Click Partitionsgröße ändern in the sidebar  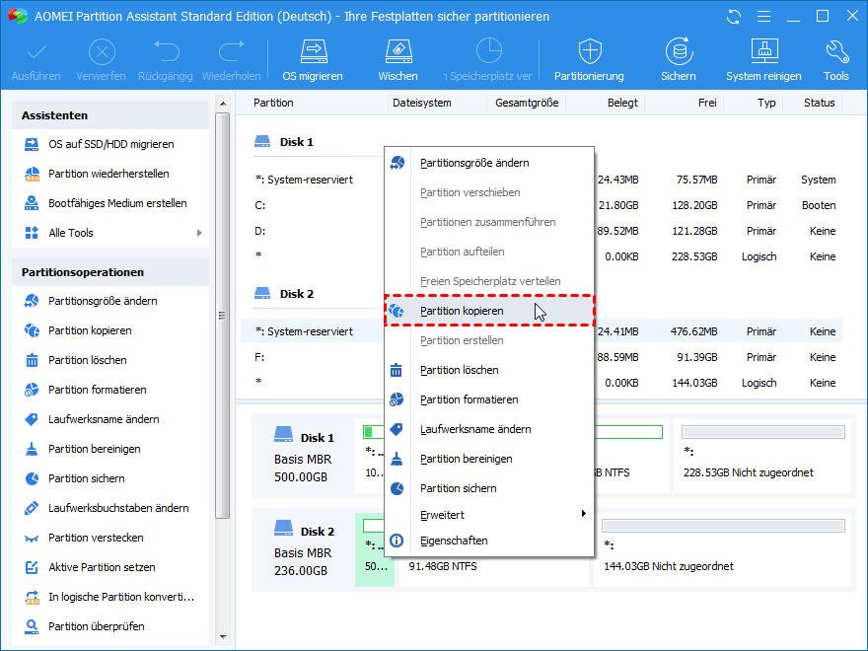[x=103, y=301]
